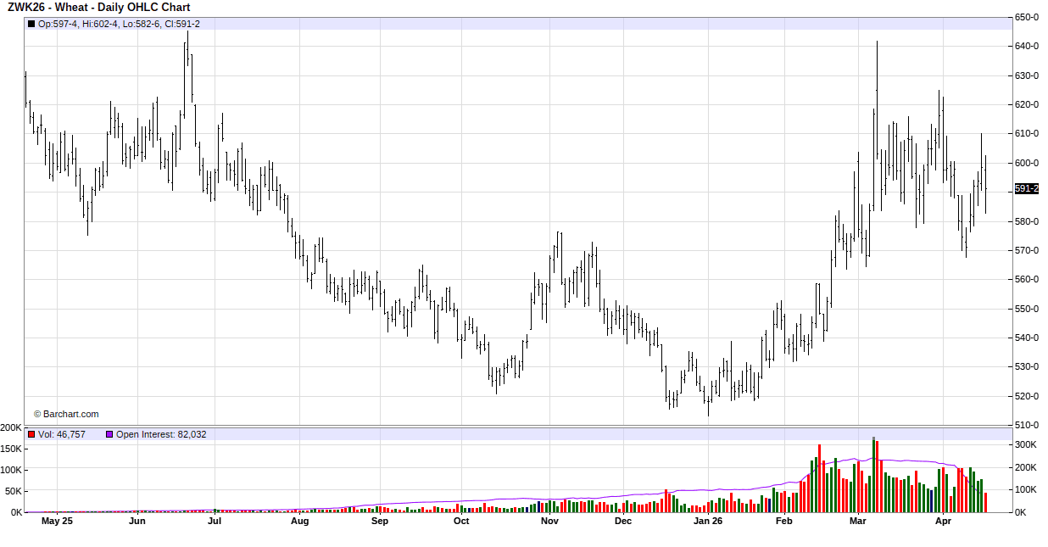Image resolution: width=1048 pixels, height=547 pixels.
Task: Click the 591-2 current price marker
Action: (x=1026, y=189)
